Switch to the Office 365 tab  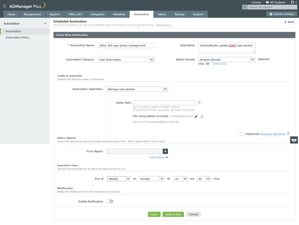pyautogui.click(x=75, y=14)
